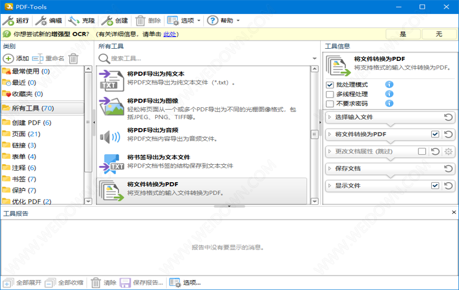Click info icon next to 批处理模式
The image size is (459, 290).
pyautogui.click(x=389, y=85)
